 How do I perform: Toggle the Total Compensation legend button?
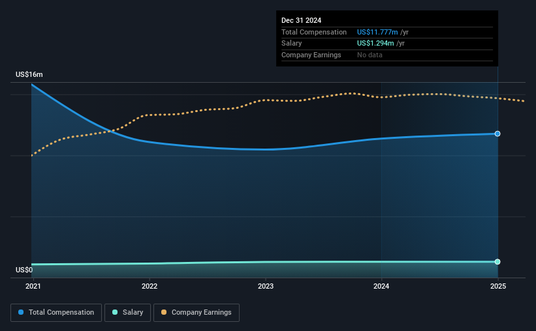tap(56, 313)
